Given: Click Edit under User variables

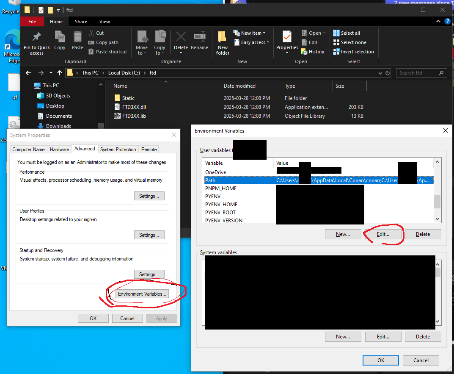Looking at the screenshot, I should coord(383,234).
